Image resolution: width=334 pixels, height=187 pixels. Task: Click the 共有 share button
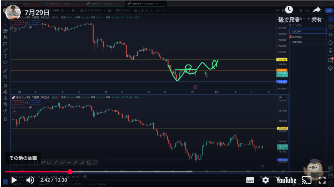pyautogui.click(x=317, y=13)
